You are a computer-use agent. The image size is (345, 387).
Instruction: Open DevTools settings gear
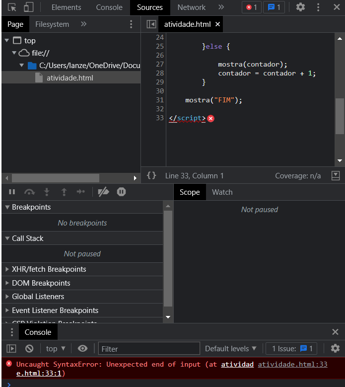(x=300, y=7)
